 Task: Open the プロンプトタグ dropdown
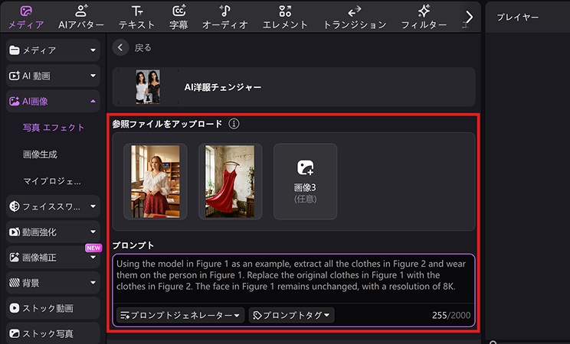[x=292, y=315]
